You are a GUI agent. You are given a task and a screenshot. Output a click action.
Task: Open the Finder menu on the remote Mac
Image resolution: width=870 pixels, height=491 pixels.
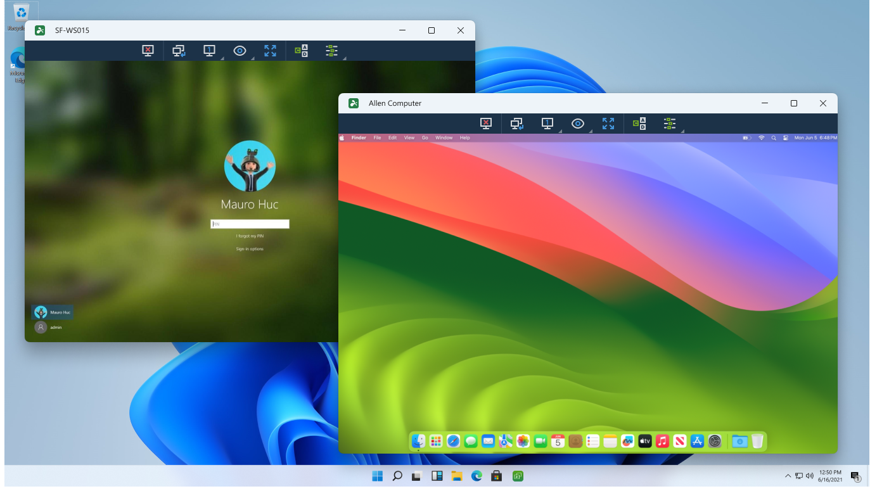(x=359, y=137)
